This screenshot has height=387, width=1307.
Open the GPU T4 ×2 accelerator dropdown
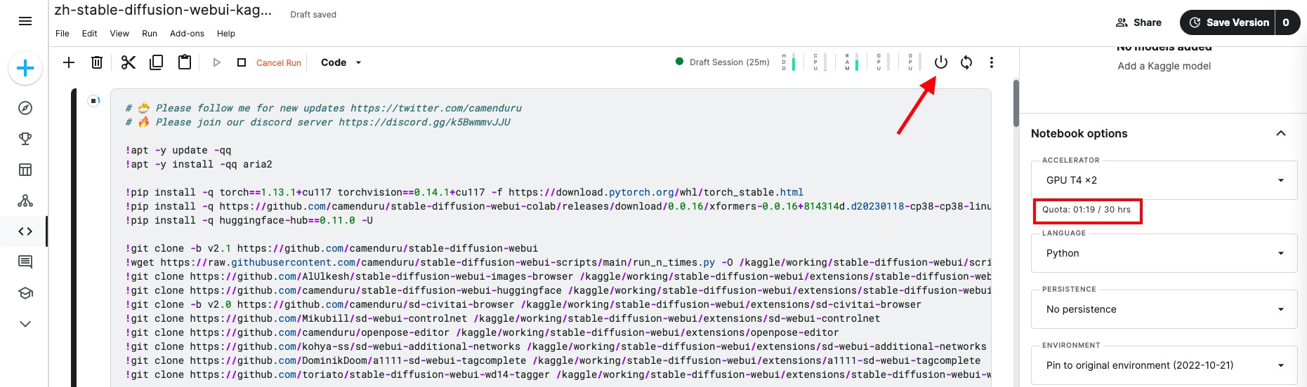tap(1164, 180)
